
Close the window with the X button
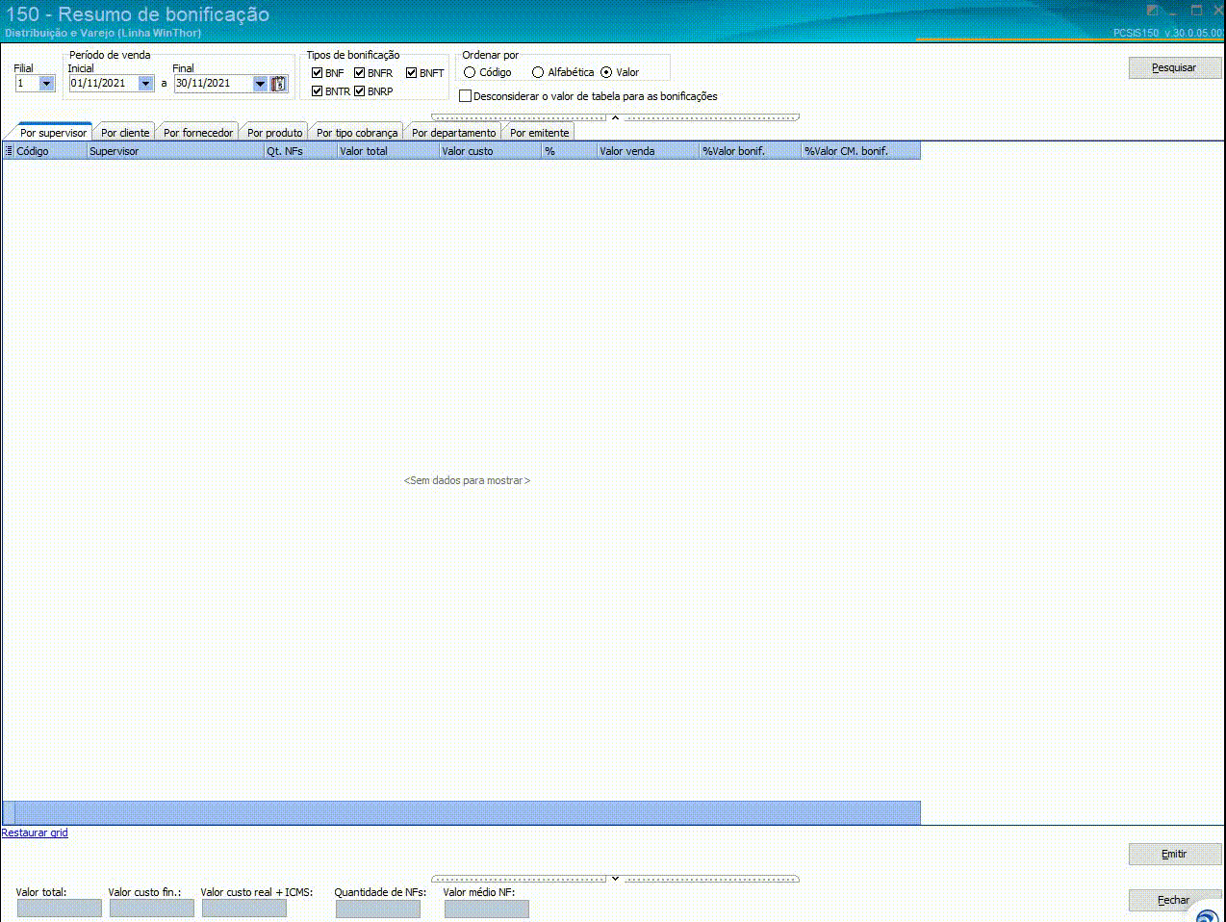pyautogui.click(x=1218, y=11)
